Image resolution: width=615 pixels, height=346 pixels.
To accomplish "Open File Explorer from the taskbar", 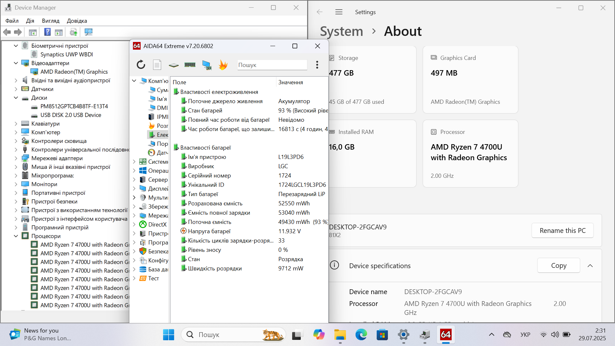I will (x=340, y=335).
